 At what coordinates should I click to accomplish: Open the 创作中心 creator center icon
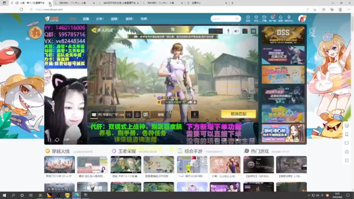(289, 19)
